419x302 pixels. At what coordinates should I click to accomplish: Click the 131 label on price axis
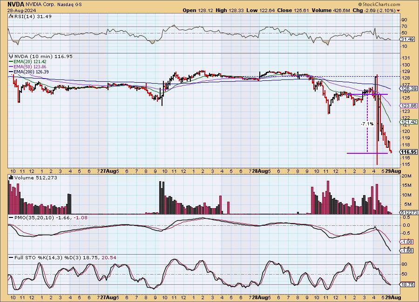click(405, 58)
